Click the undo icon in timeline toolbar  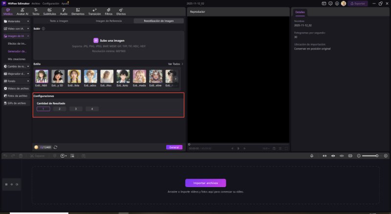click(x=5, y=156)
